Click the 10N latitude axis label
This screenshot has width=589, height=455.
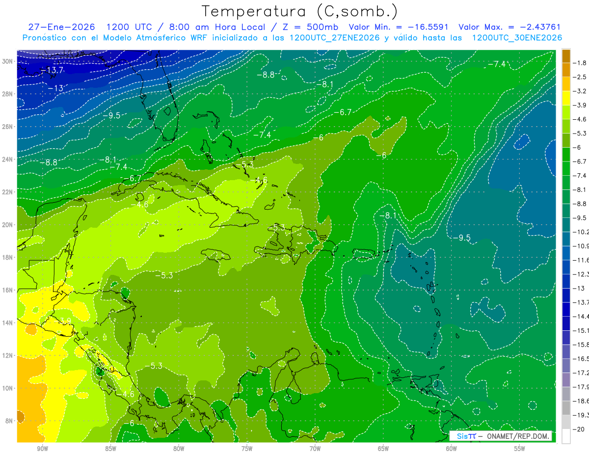[7, 388]
